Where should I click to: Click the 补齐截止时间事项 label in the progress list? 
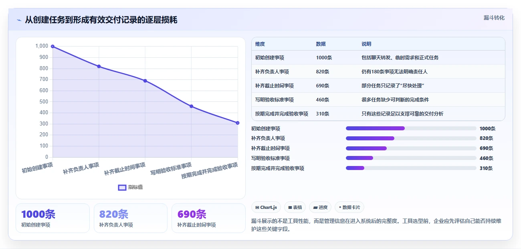[x=271, y=148]
